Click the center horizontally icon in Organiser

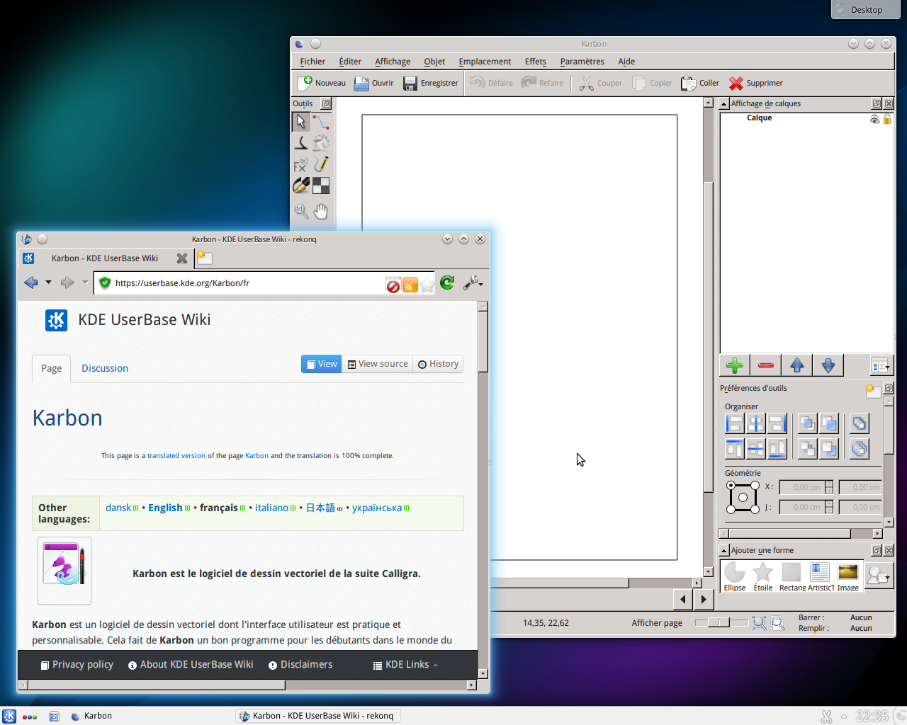coord(756,423)
